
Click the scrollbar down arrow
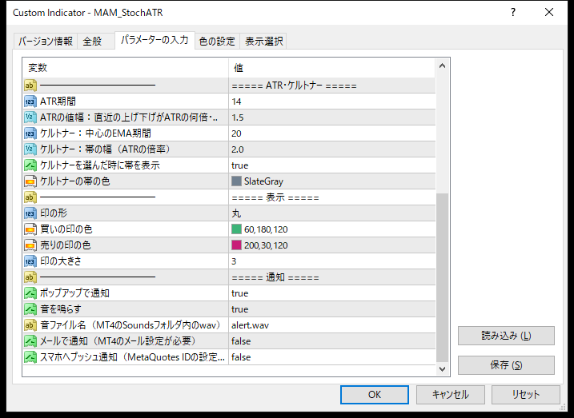click(442, 369)
